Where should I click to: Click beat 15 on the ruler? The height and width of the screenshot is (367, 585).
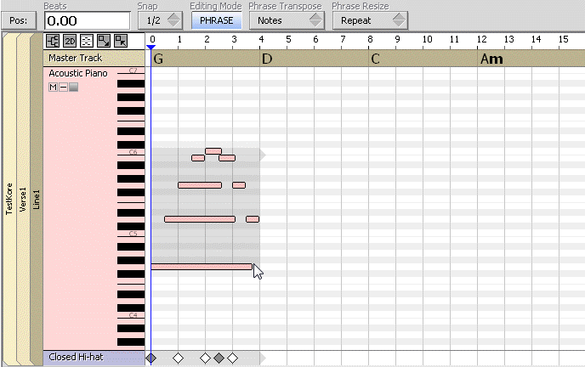click(563, 39)
